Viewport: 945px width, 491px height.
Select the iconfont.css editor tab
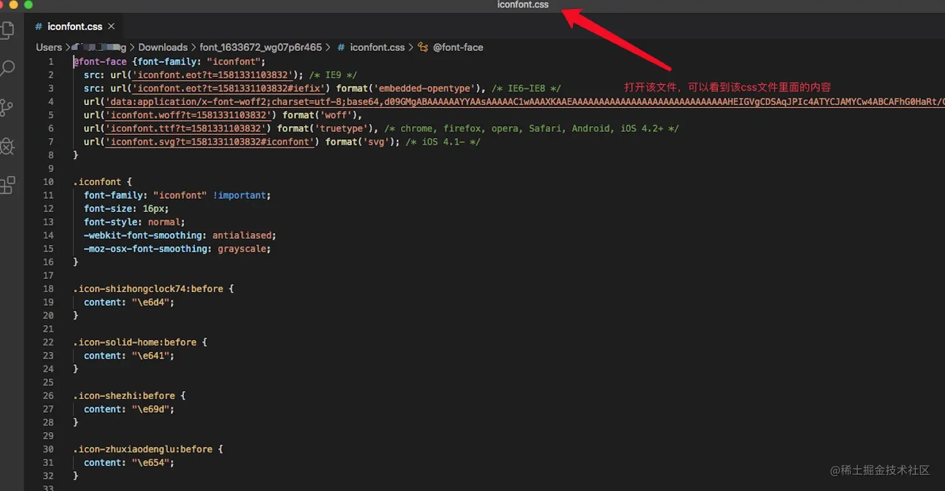(75, 27)
